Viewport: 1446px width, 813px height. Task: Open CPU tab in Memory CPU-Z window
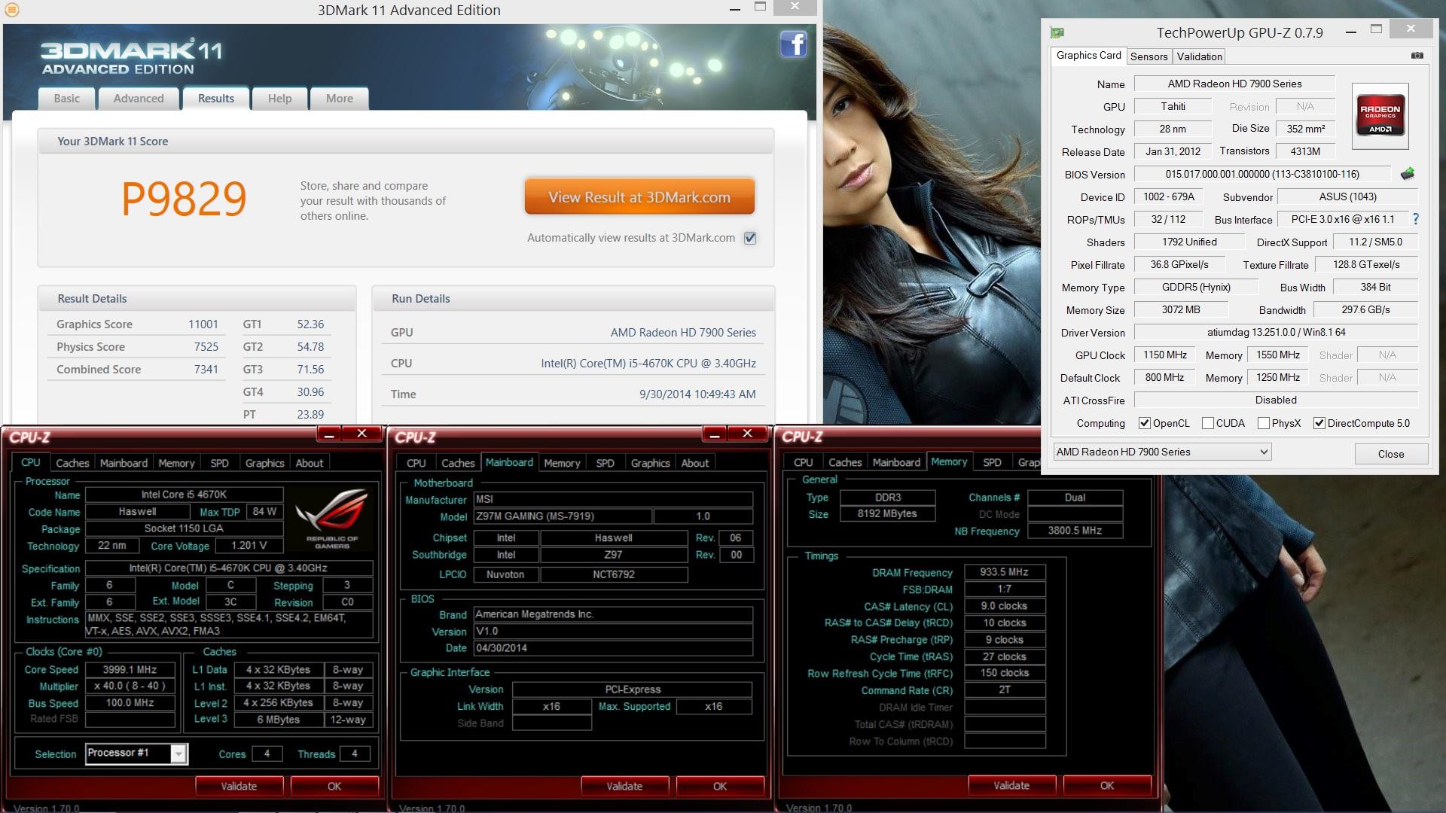[803, 462]
